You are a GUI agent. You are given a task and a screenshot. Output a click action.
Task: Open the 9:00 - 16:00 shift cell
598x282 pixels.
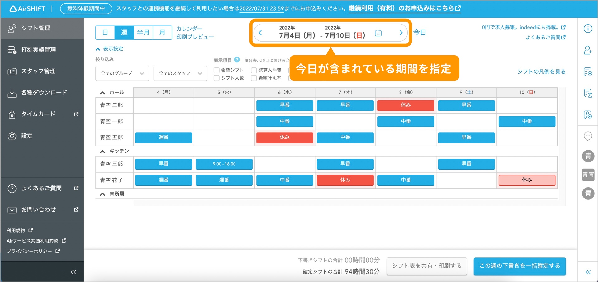pos(224,164)
